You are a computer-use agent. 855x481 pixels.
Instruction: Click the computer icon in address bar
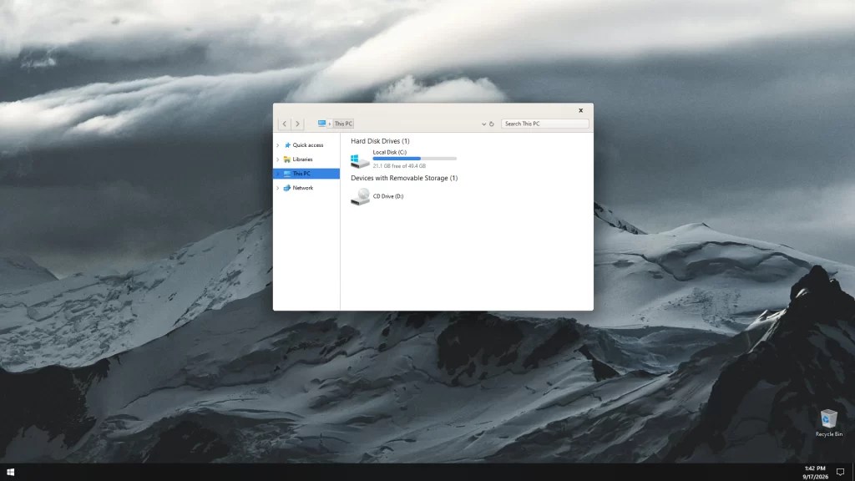pos(321,124)
